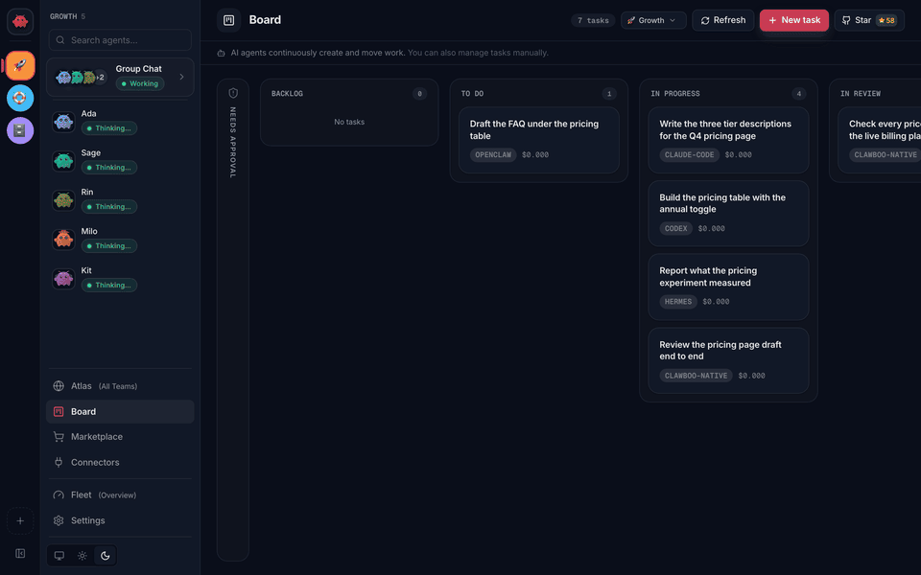The image size is (921, 575).
Task: Focus the Search agents field
Action: pyautogui.click(x=120, y=40)
